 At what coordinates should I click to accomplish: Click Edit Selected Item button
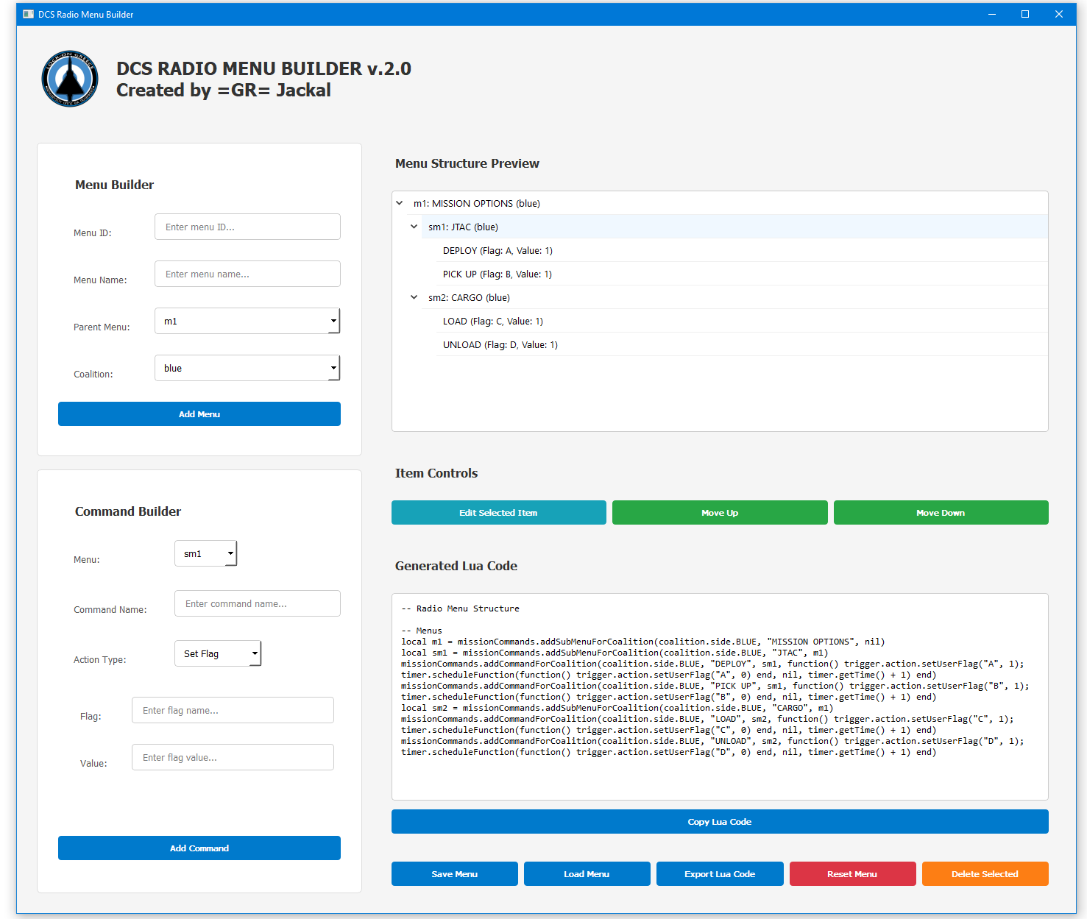pos(498,513)
